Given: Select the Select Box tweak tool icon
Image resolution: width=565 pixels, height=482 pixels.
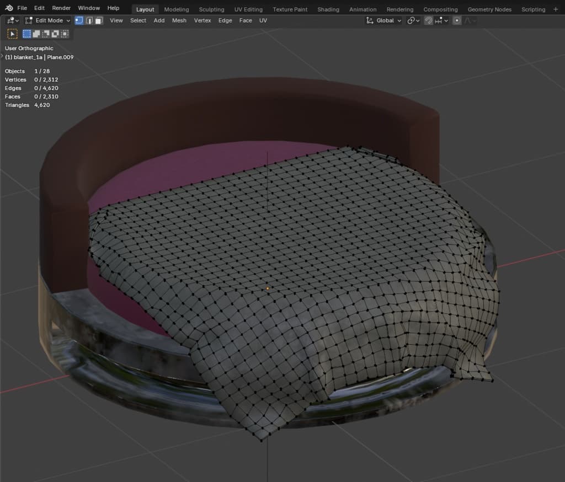Looking at the screenshot, I should click(12, 34).
